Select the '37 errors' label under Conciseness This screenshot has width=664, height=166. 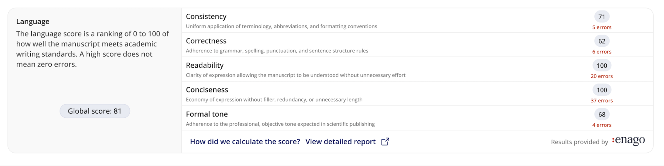click(602, 101)
